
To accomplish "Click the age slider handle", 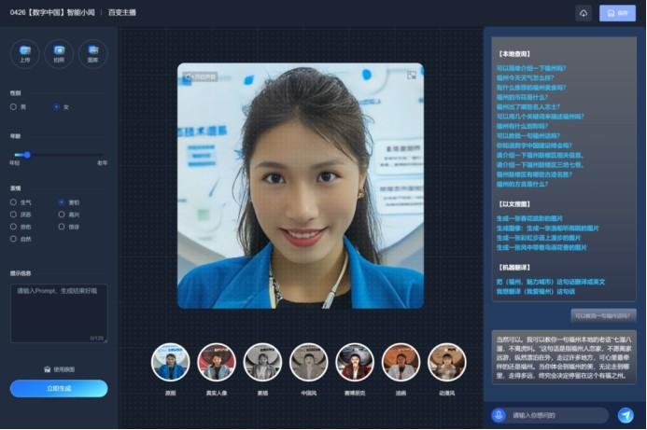I will pyautogui.click(x=27, y=154).
